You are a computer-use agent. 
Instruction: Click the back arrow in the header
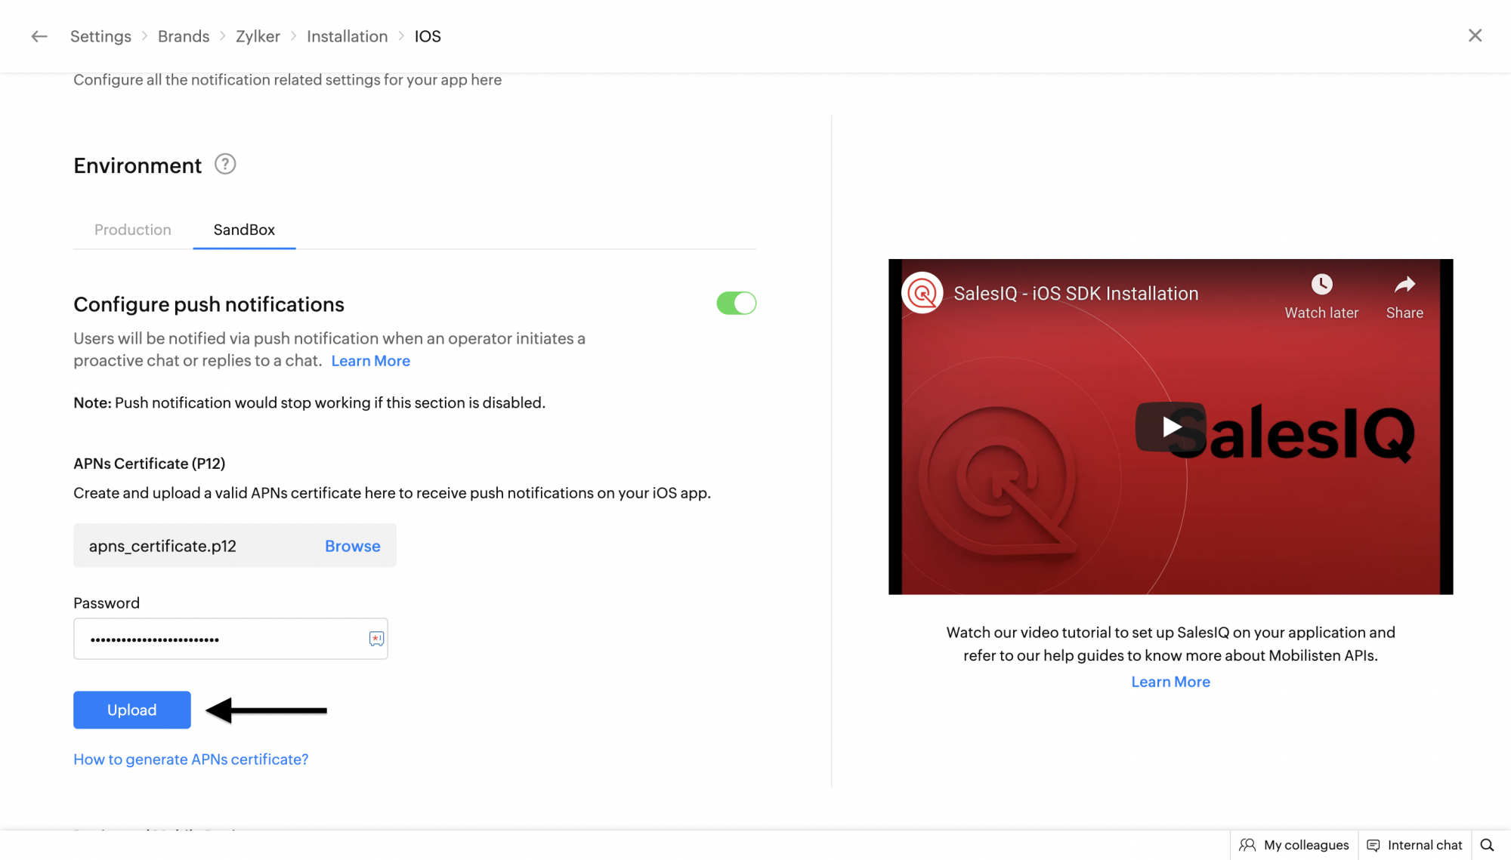click(39, 35)
